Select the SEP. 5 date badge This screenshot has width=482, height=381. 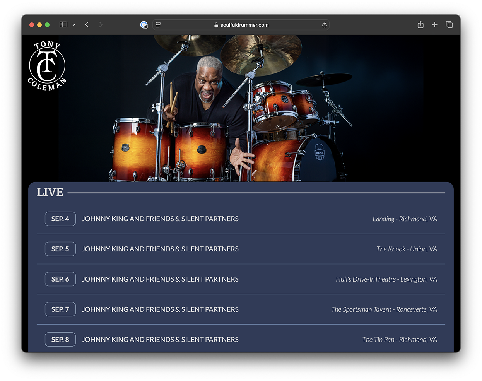click(x=60, y=249)
